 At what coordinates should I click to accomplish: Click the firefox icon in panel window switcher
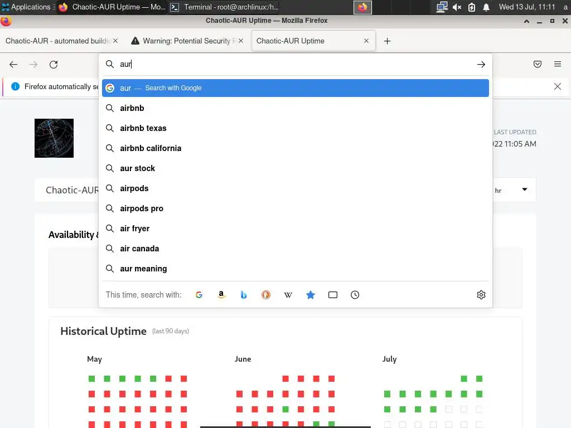[362, 7]
